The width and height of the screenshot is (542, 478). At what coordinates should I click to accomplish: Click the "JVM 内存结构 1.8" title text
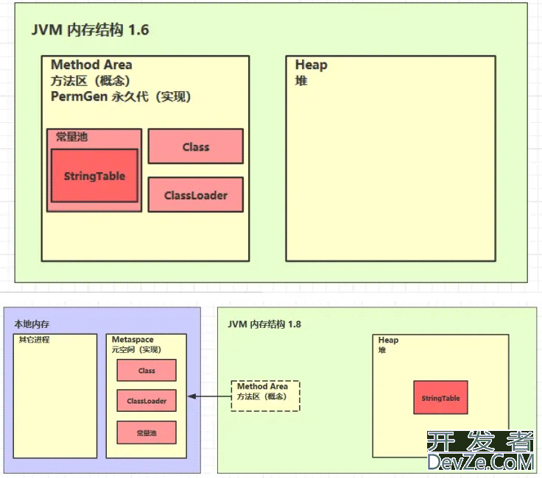(264, 324)
